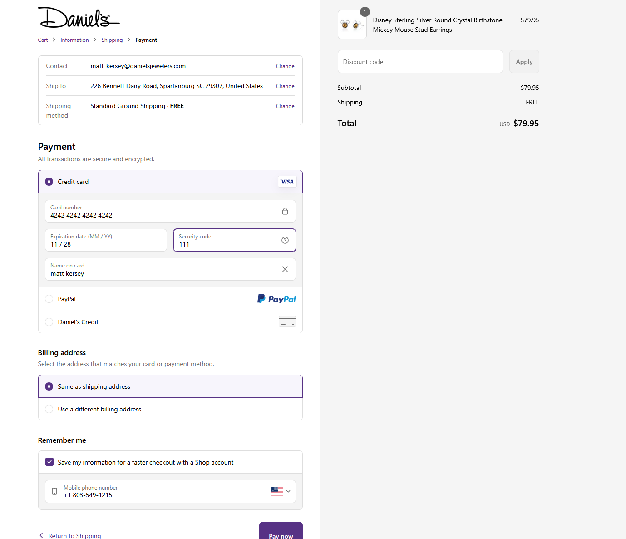The image size is (626, 539).
Task: Change the Ship to address
Action: [285, 86]
